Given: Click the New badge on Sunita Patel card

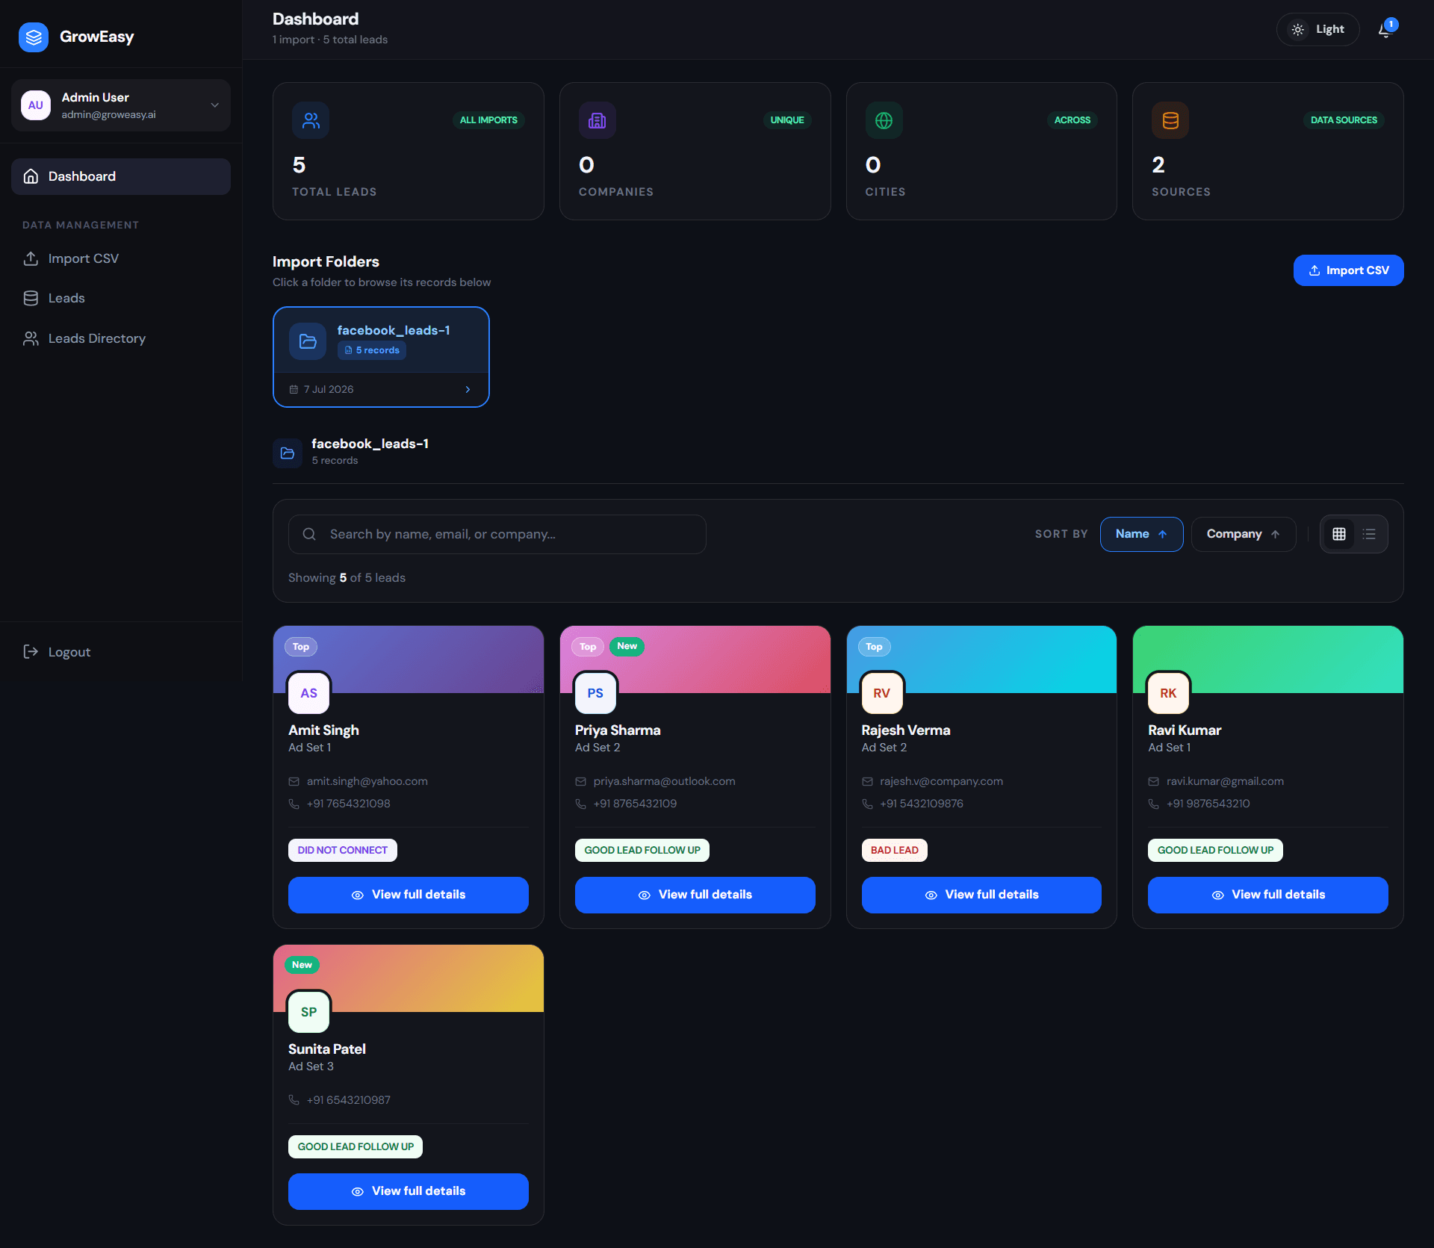Looking at the screenshot, I should [302, 965].
